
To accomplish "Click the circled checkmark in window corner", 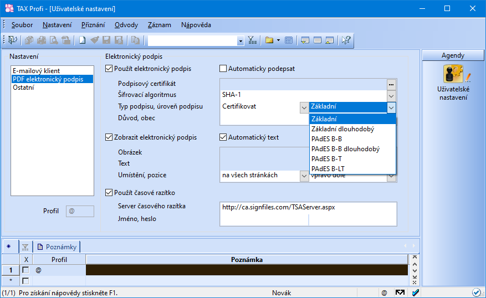I will tap(477, 292).
